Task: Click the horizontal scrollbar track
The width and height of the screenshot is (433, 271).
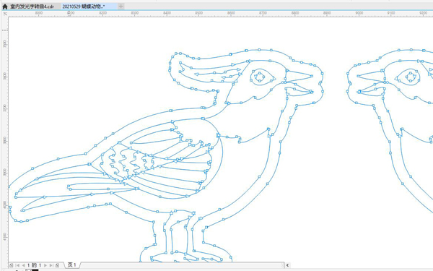Action: coord(183,265)
